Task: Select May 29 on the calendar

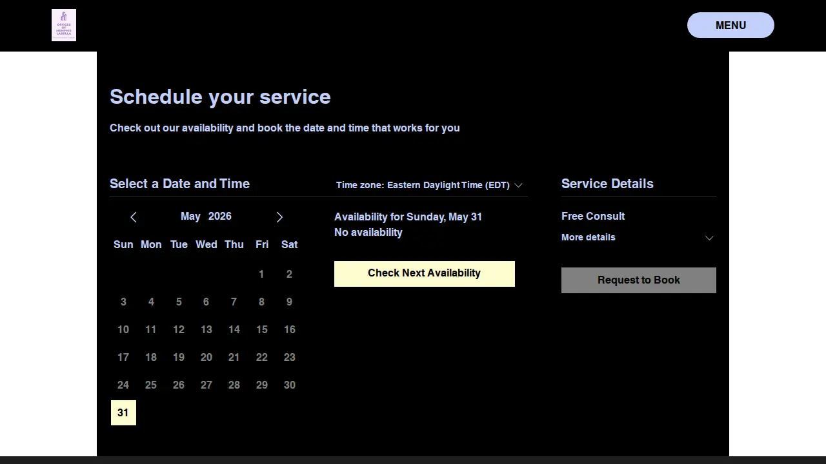Action: click(x=261, y=385)
